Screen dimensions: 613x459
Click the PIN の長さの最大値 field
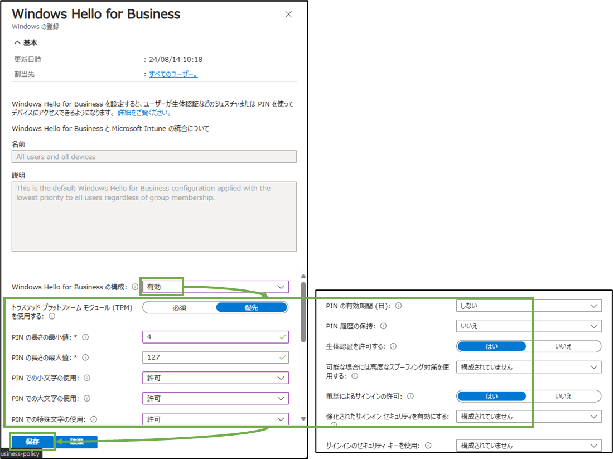tap(215, 357)
